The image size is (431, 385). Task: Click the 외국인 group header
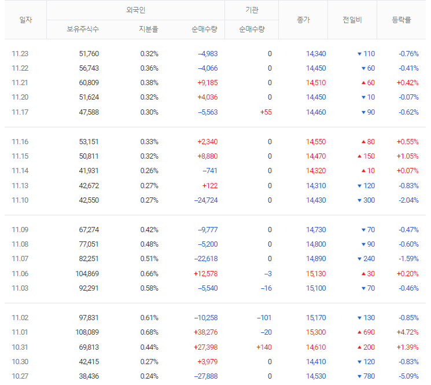point(135,10)
